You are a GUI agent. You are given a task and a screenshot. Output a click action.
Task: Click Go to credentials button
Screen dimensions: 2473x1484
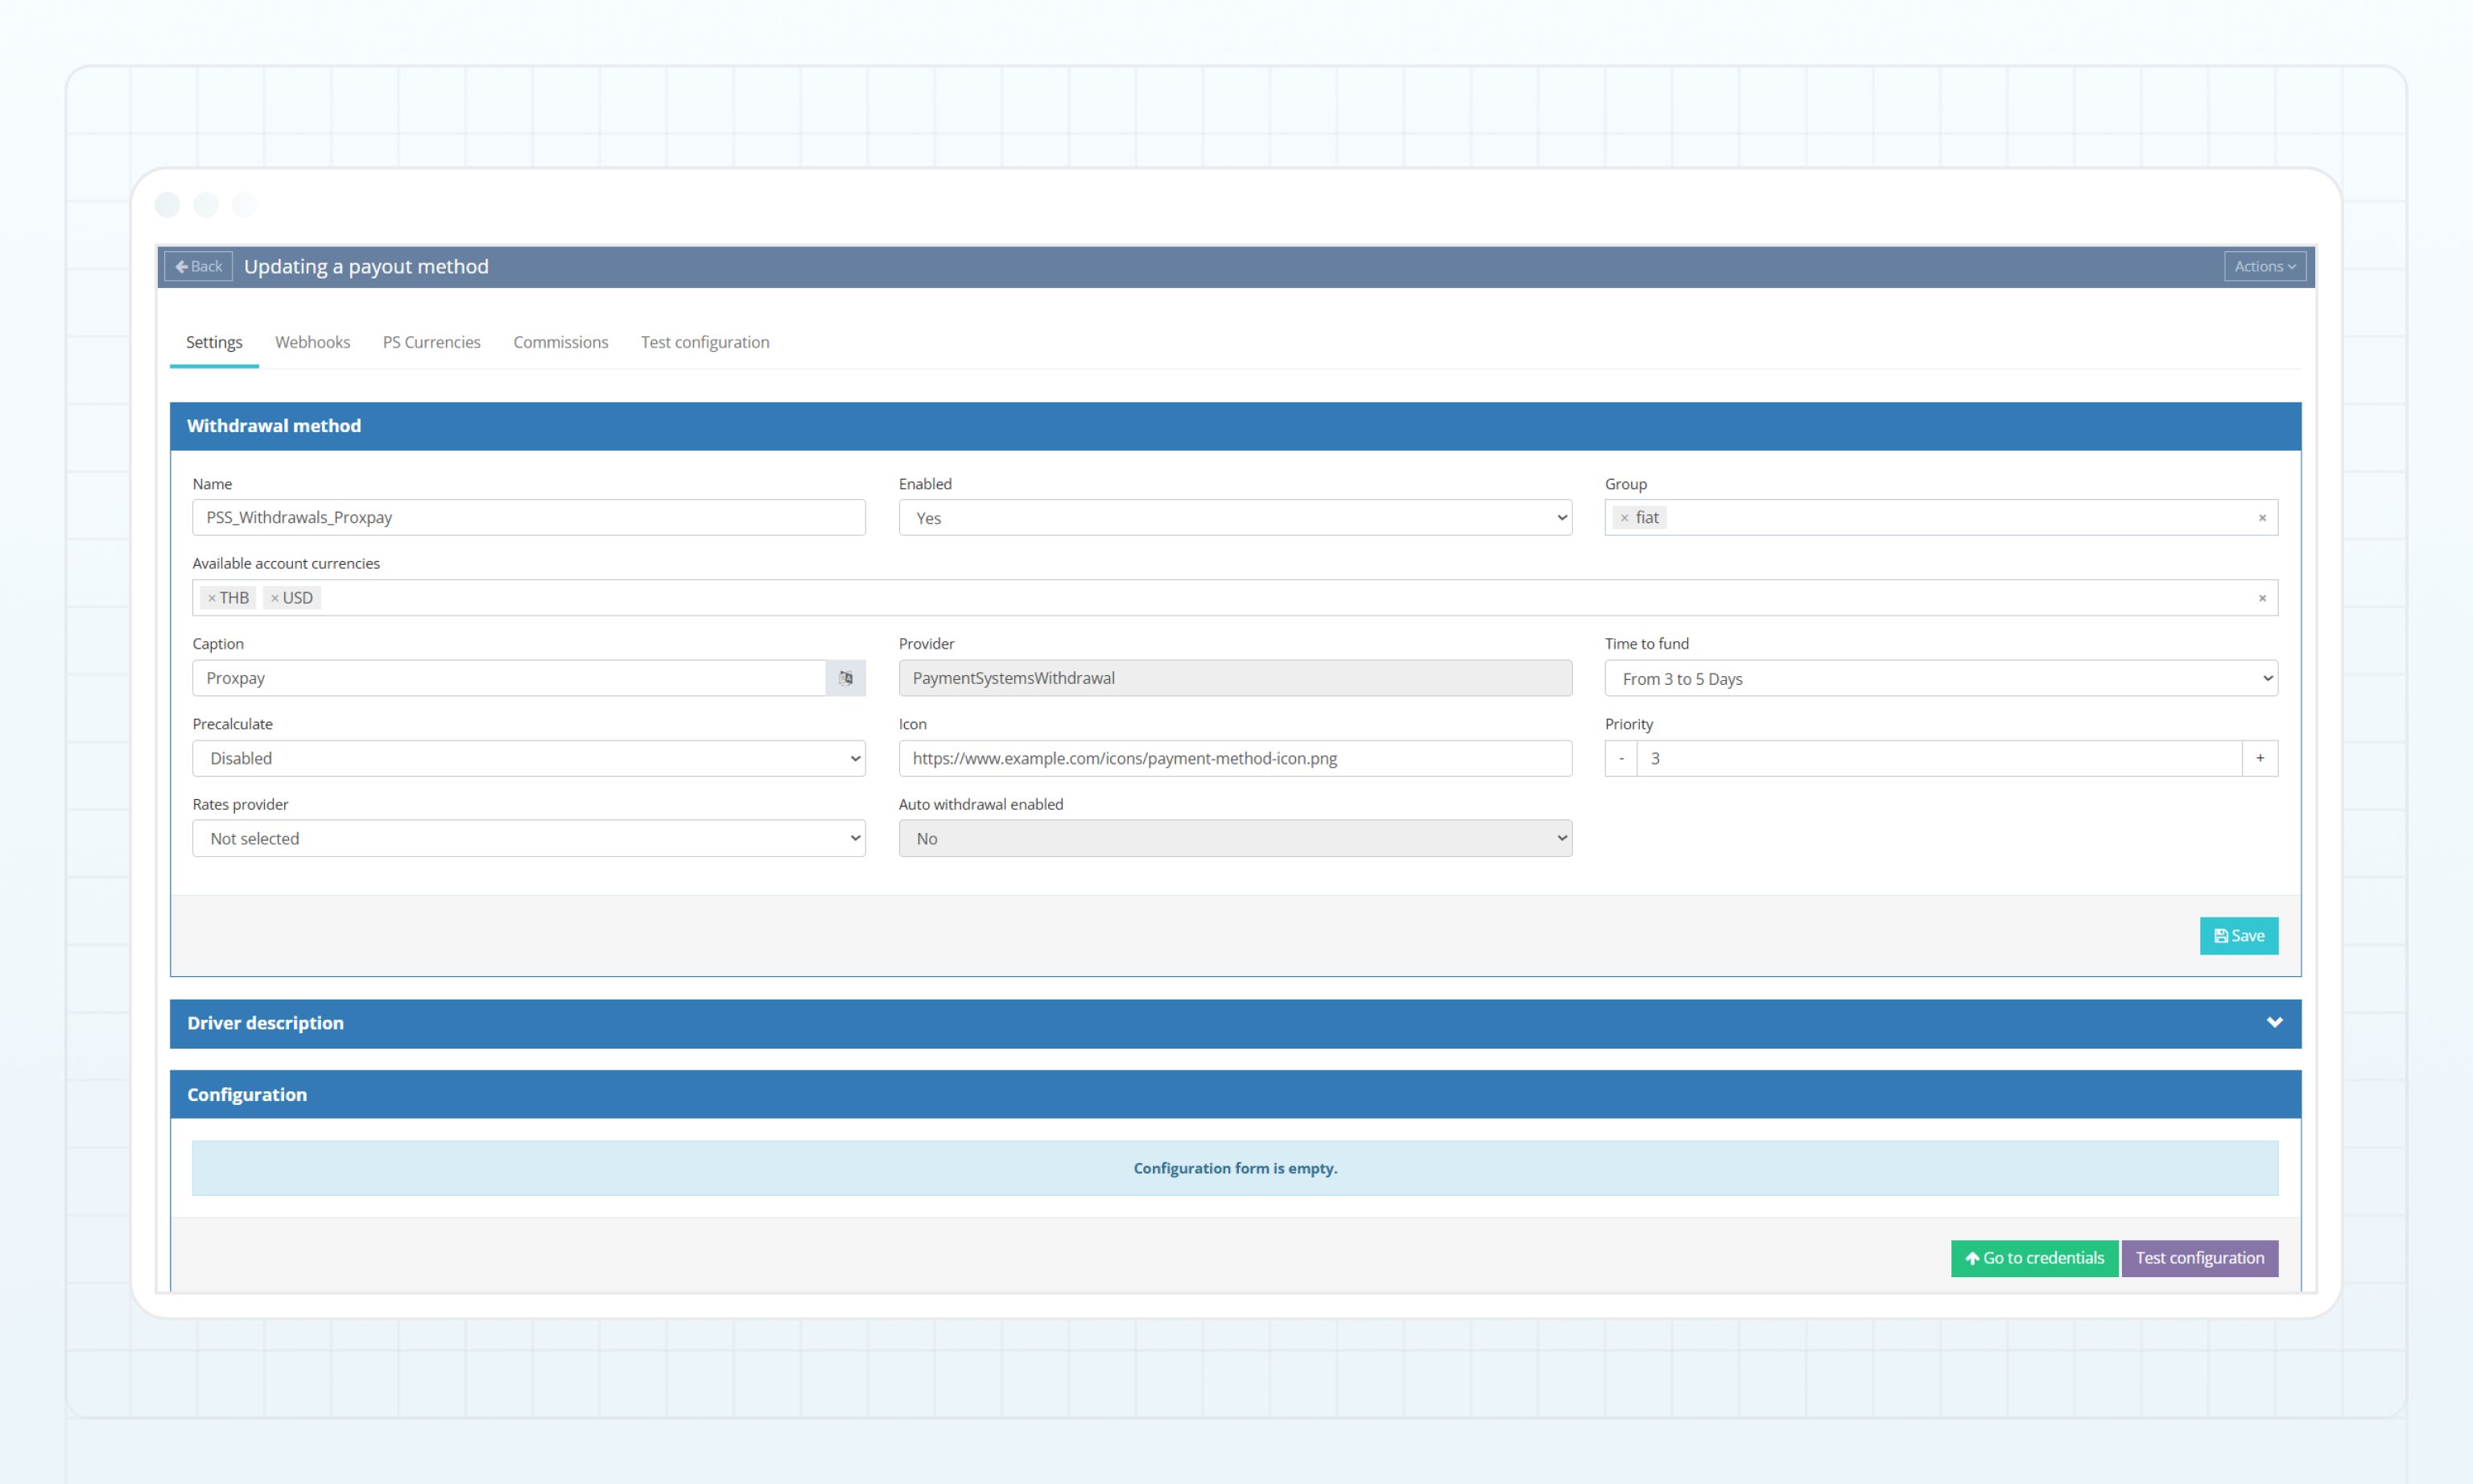(2034, 1258)
